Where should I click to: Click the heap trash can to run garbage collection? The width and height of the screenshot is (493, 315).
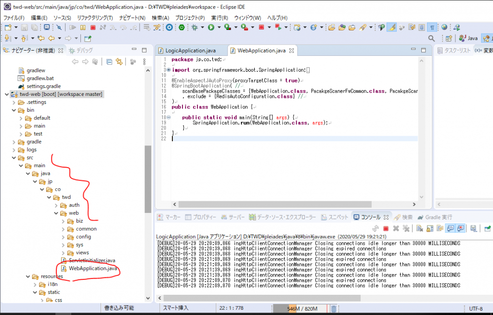334,308
